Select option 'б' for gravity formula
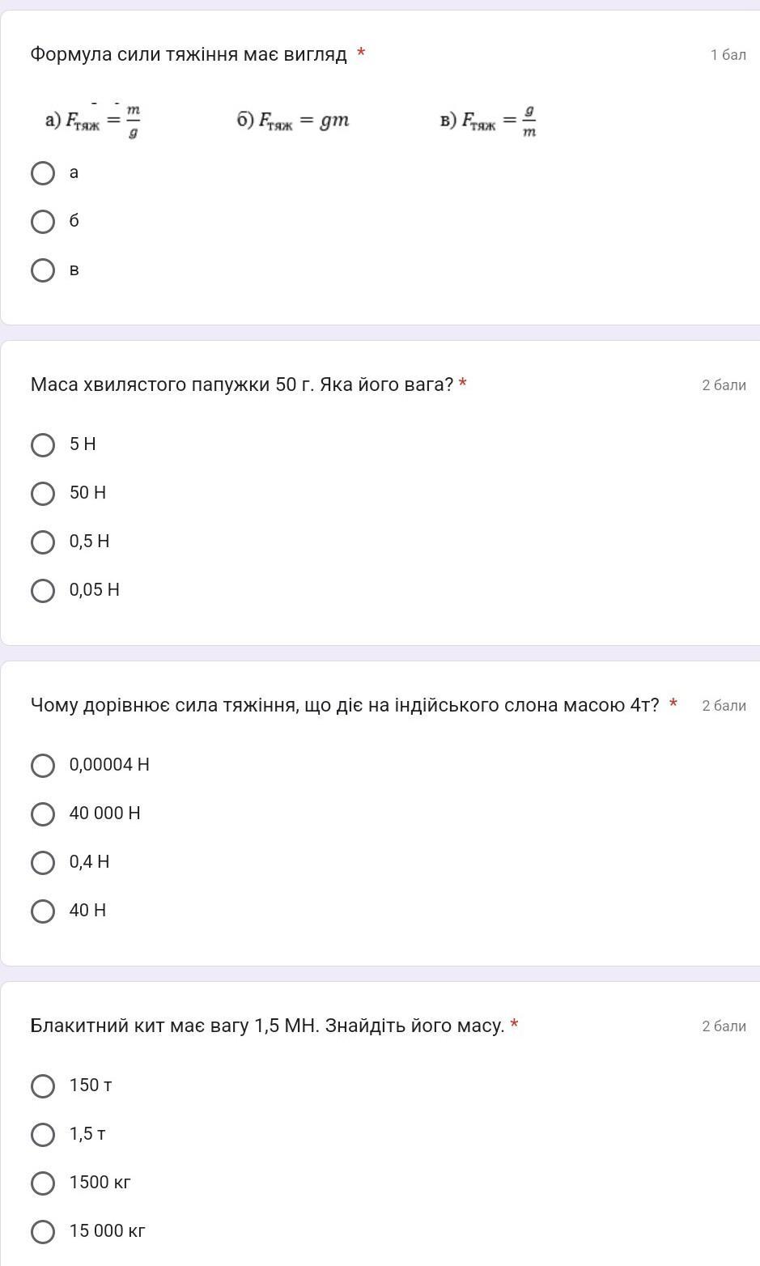 pyautogui.click(x=43, y=222)
